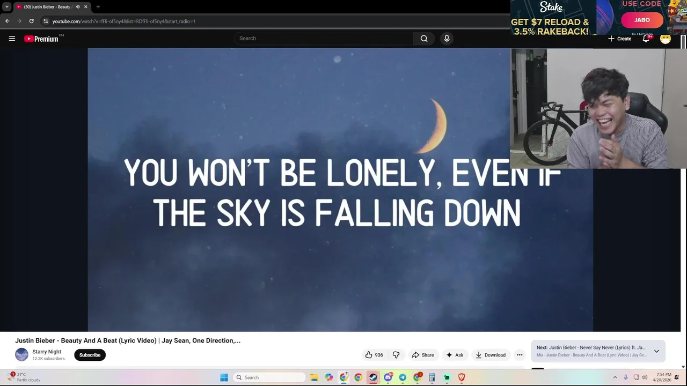Open the Ask AI button
This screenshot has width=687, height=386.
point(455,355)
